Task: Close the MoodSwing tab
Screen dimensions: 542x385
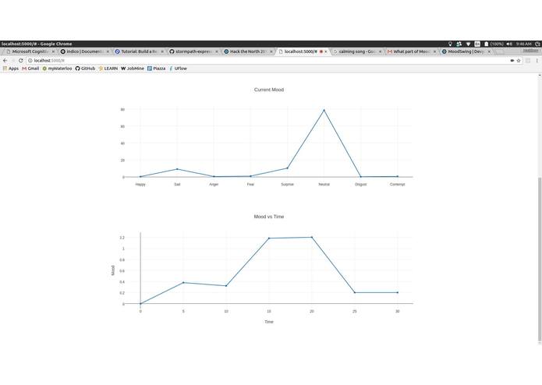Action: coord(489,51)
